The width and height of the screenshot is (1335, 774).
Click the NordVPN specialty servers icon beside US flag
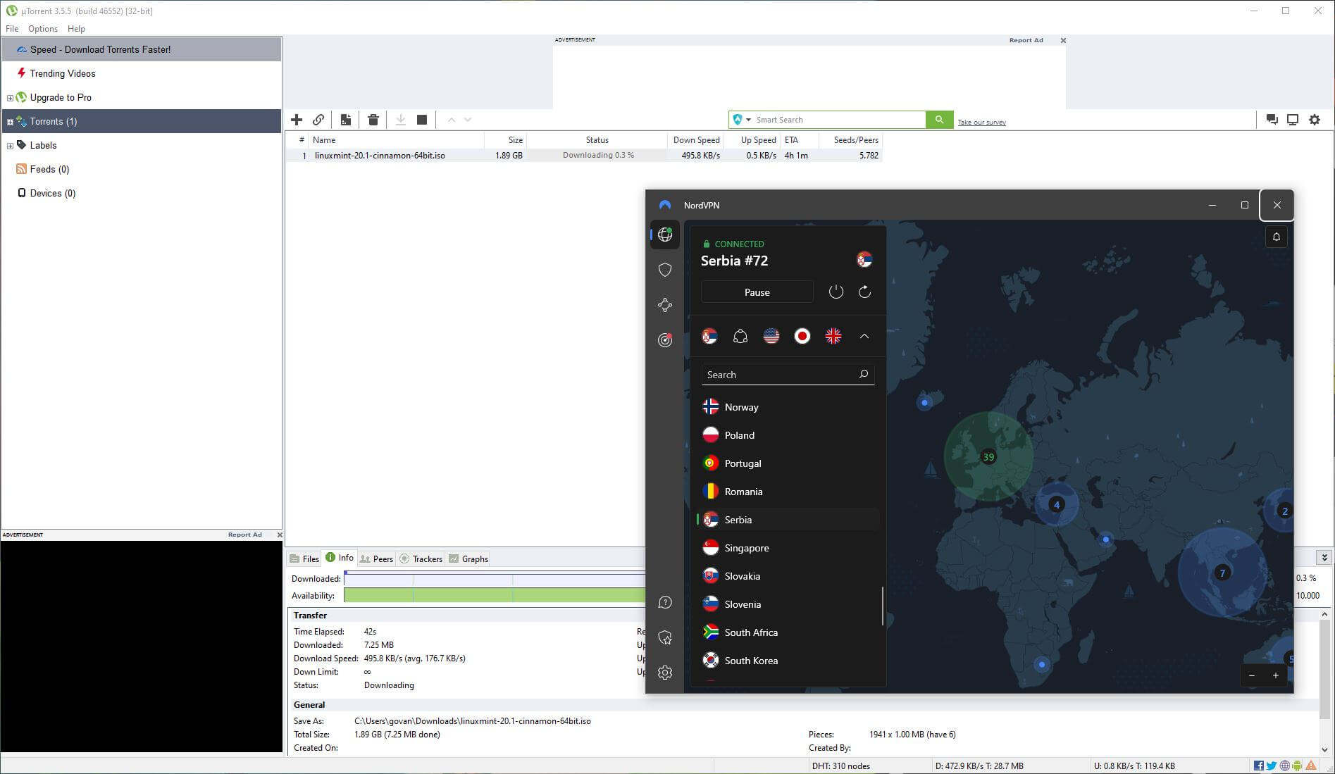tap(740, 337)
